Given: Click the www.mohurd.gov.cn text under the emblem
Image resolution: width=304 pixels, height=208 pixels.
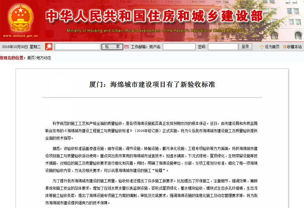Looking at the screenshot, I should coord(20,36).
